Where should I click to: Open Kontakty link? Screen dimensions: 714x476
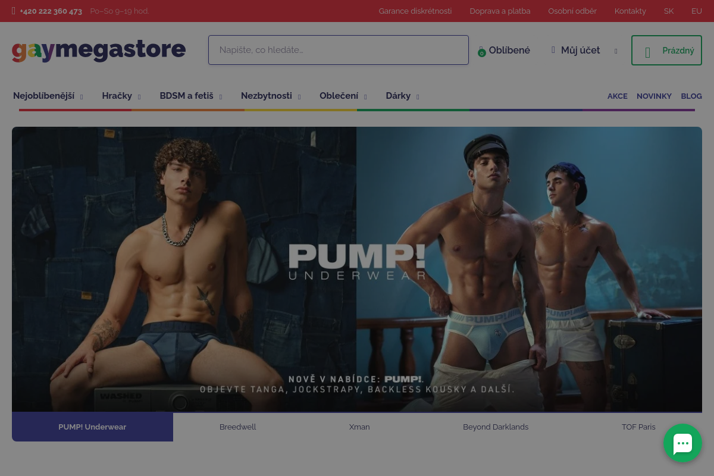click(630, 11)
